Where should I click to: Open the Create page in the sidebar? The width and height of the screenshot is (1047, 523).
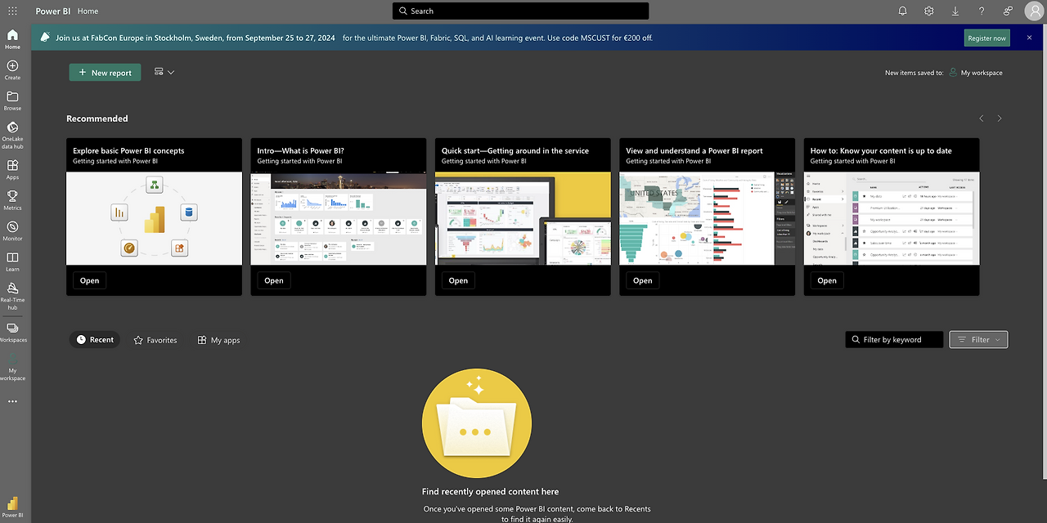tap(12, 70)
